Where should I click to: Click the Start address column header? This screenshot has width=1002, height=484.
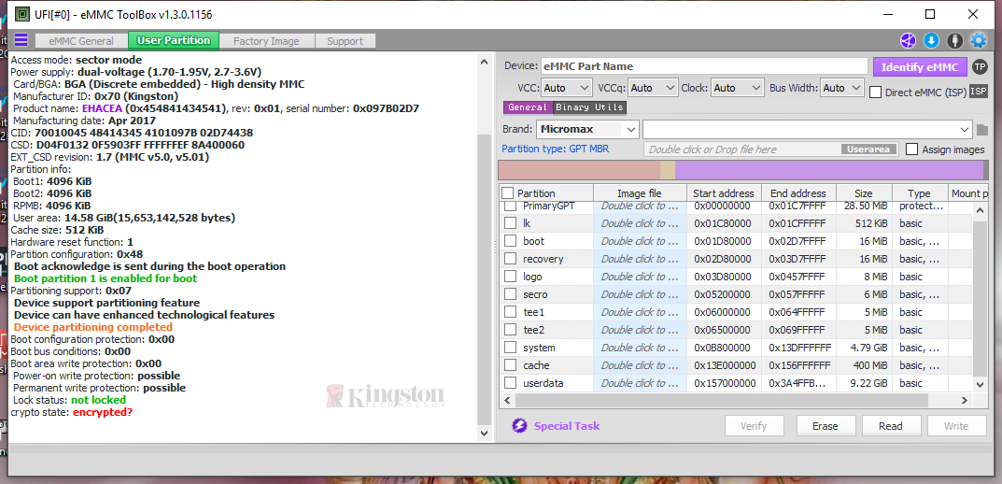(x=724, y=193)
